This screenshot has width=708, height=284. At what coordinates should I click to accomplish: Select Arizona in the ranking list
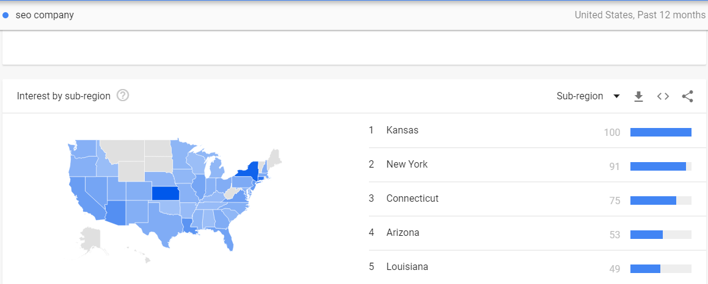[x=403, y=233]
